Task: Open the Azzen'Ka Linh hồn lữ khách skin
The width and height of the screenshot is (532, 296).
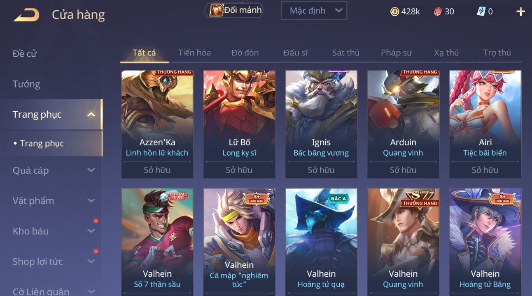Action: [x=157, y=124]
